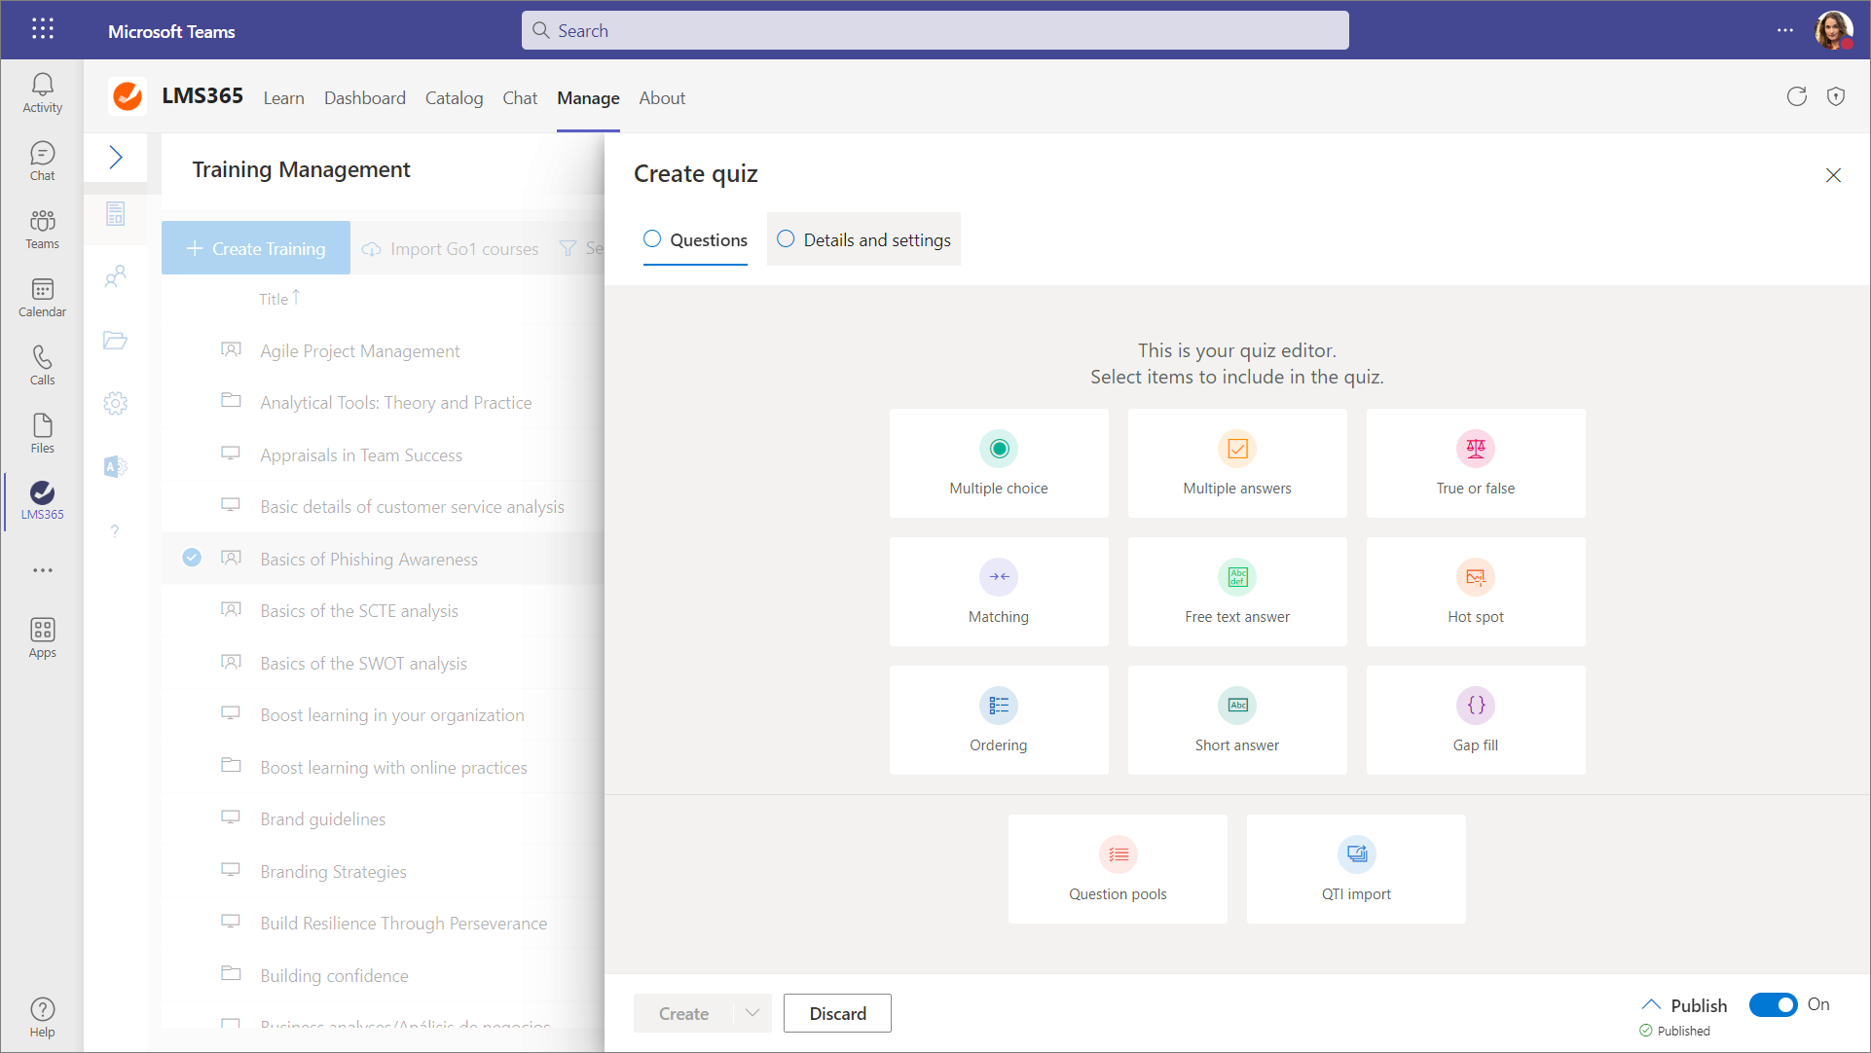The width and height of the screenshot is (1871, 1053).
Task: Select the Details and settings step
Action: [x=863, y=239]
